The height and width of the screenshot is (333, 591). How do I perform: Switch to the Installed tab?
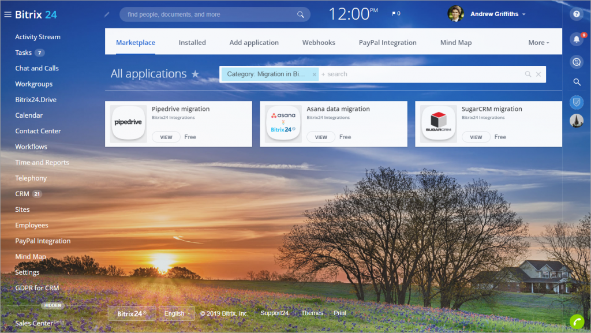pyautogui.click(x=192, y=43)
